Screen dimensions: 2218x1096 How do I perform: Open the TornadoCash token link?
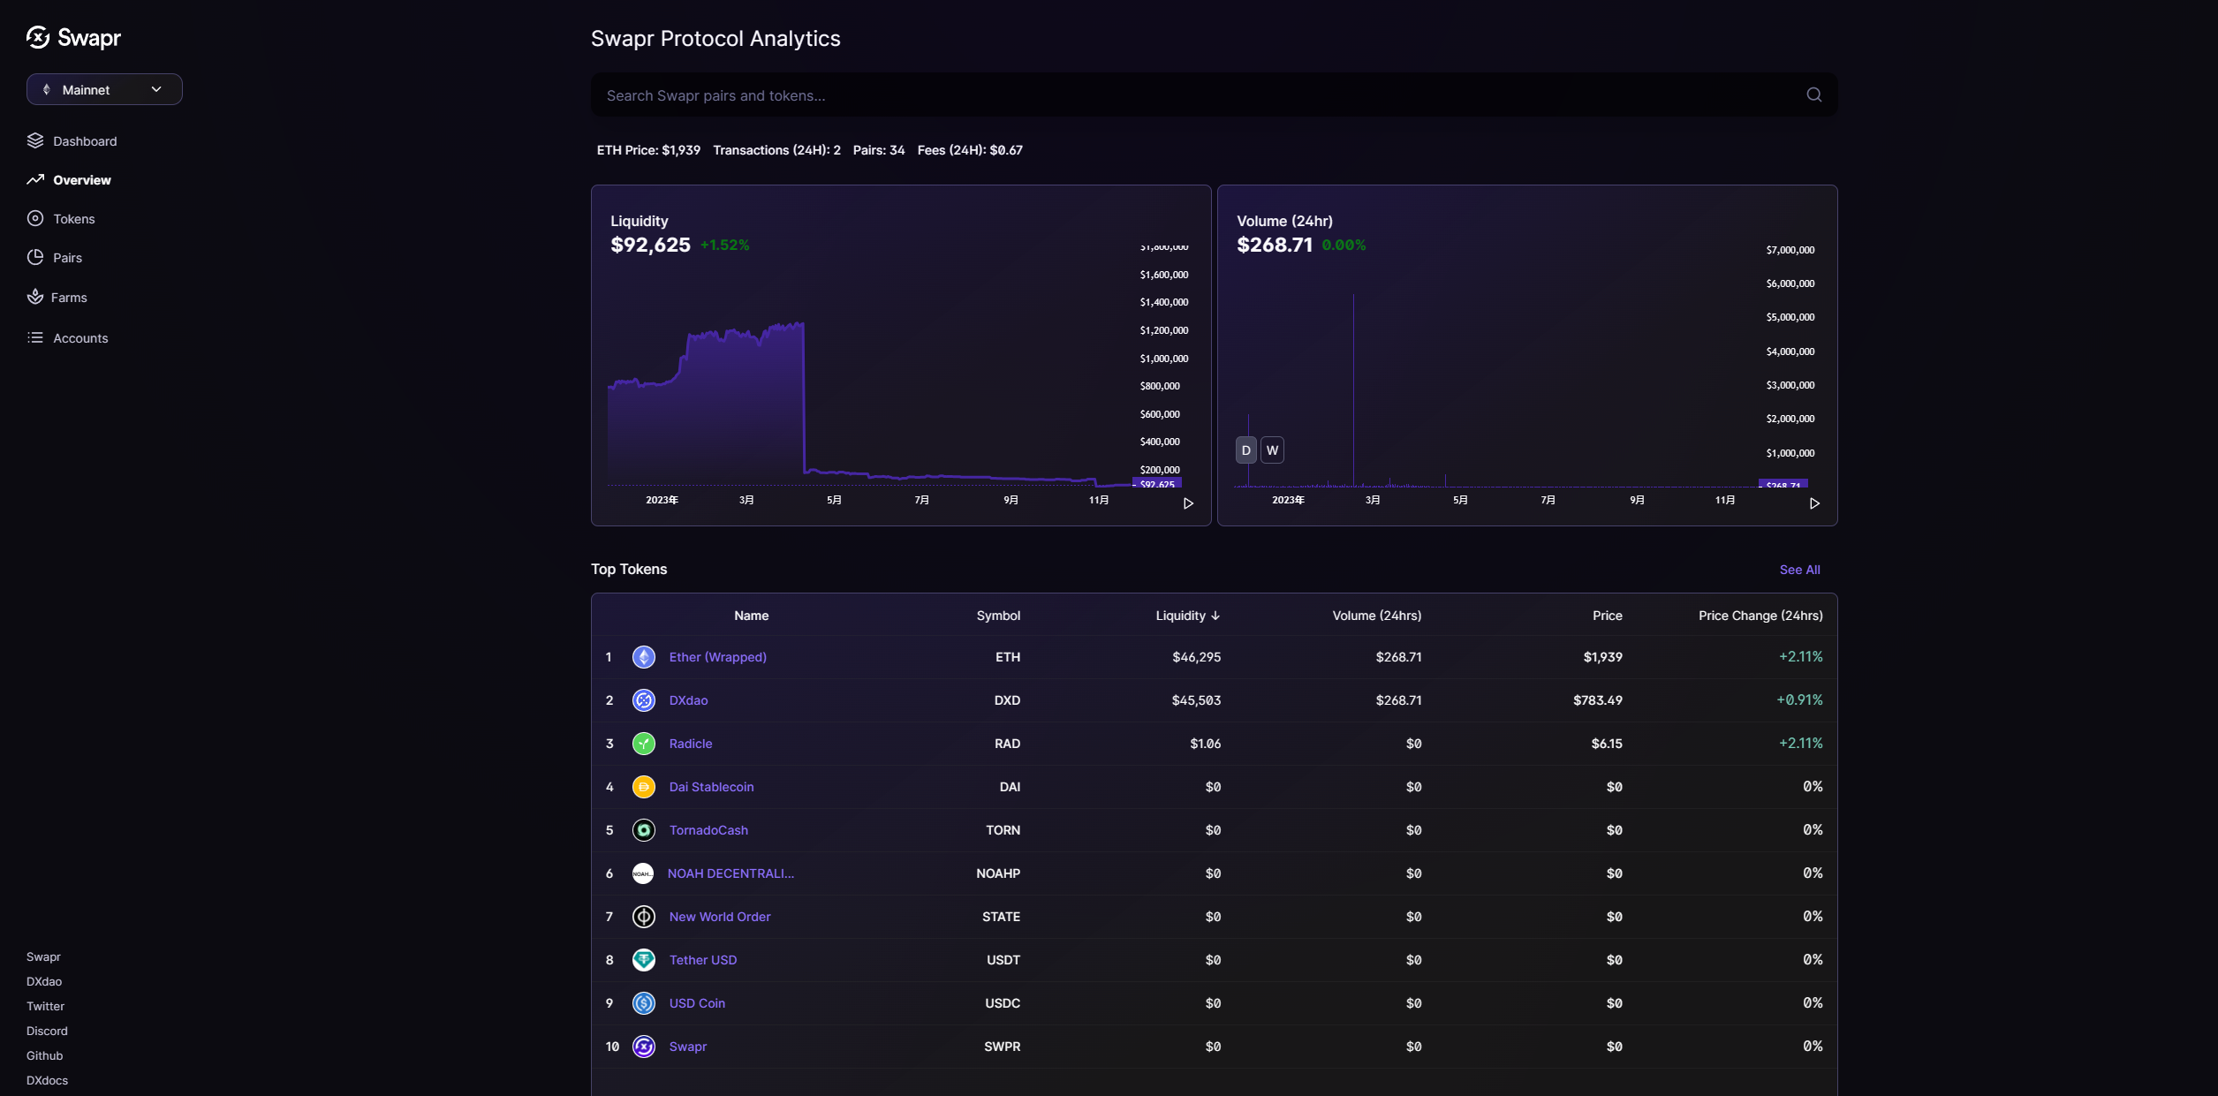pos(708,830)
